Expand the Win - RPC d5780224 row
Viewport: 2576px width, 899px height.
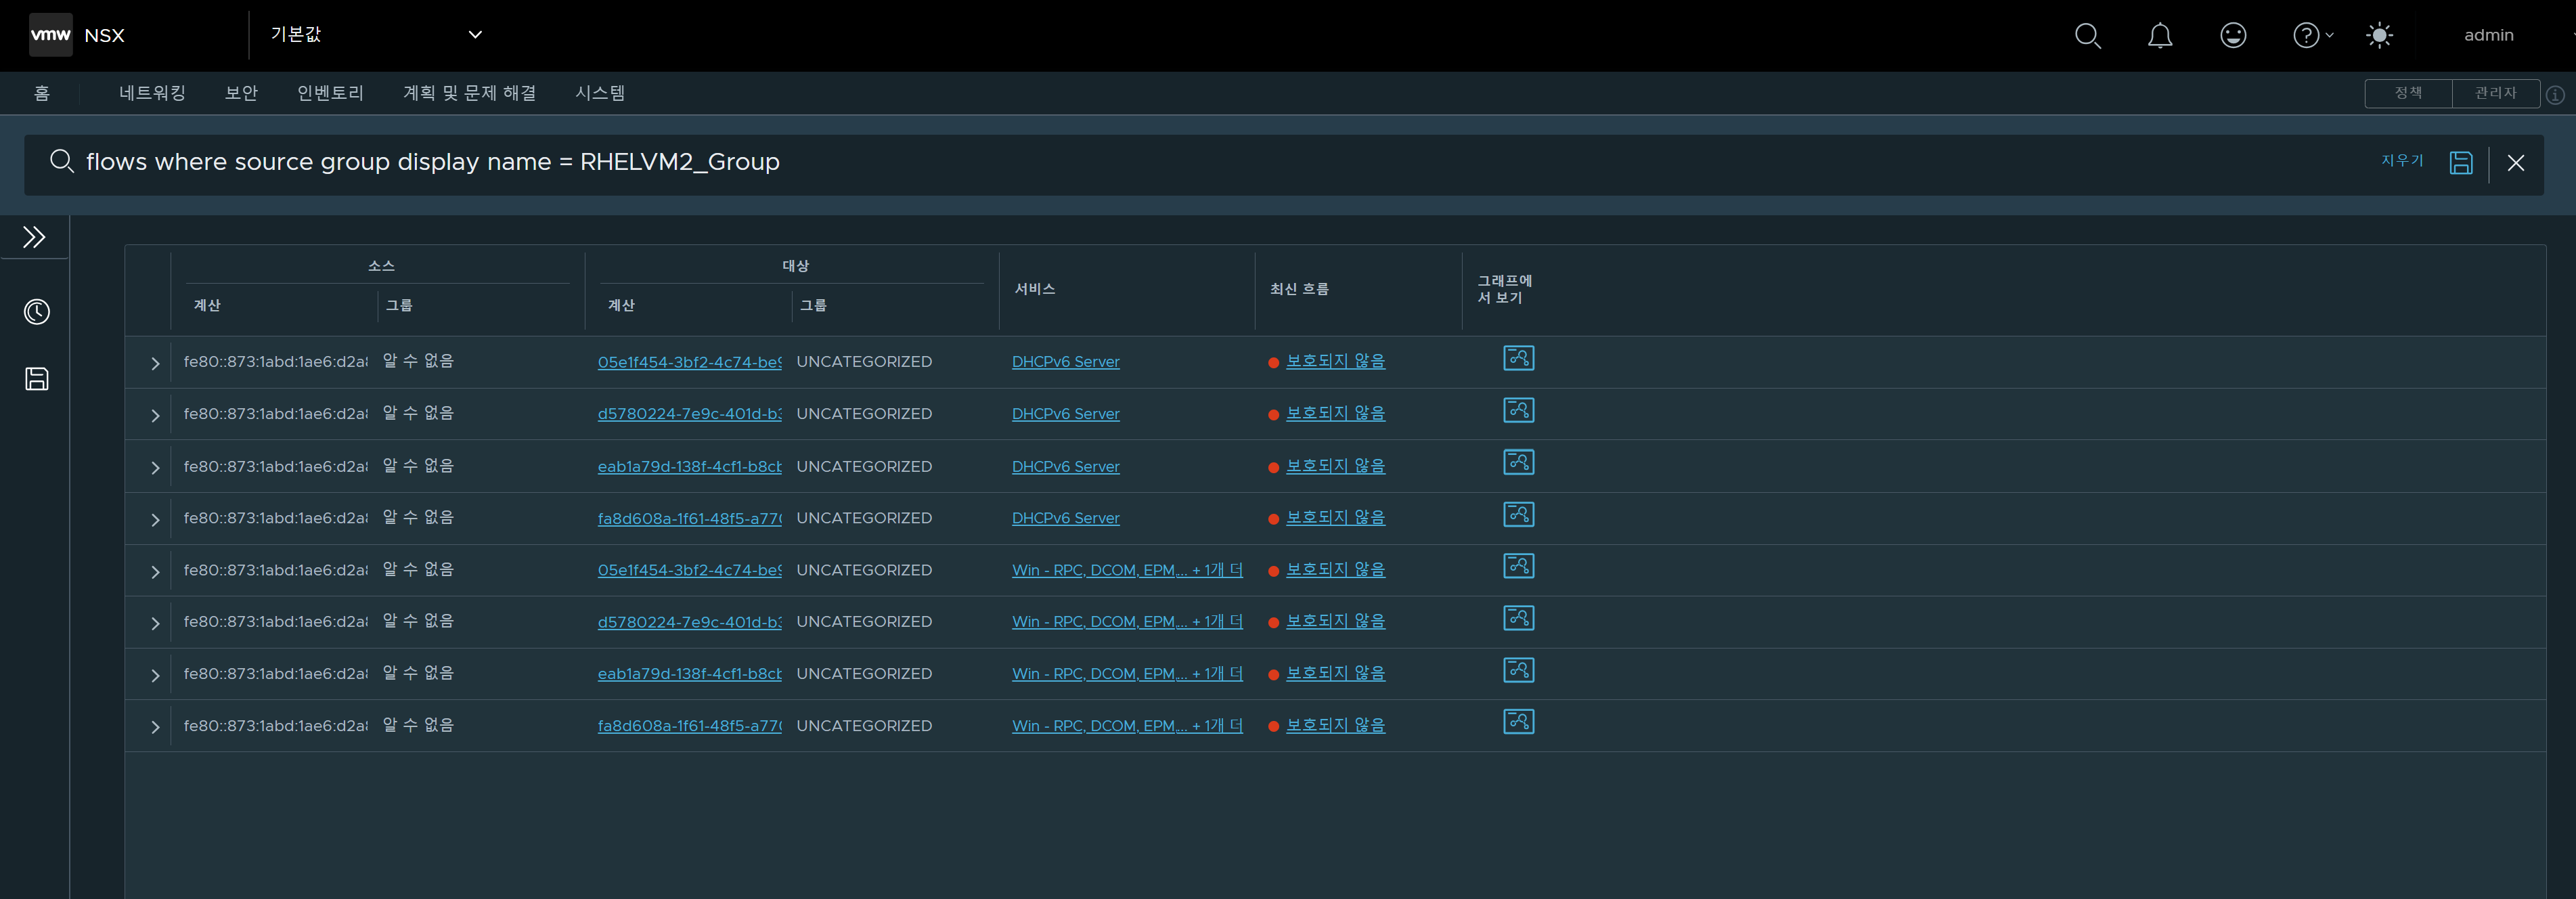pyautogui.click(x=155, y=624)
